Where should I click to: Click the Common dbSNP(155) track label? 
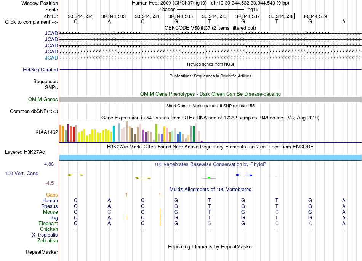(34, 111)
